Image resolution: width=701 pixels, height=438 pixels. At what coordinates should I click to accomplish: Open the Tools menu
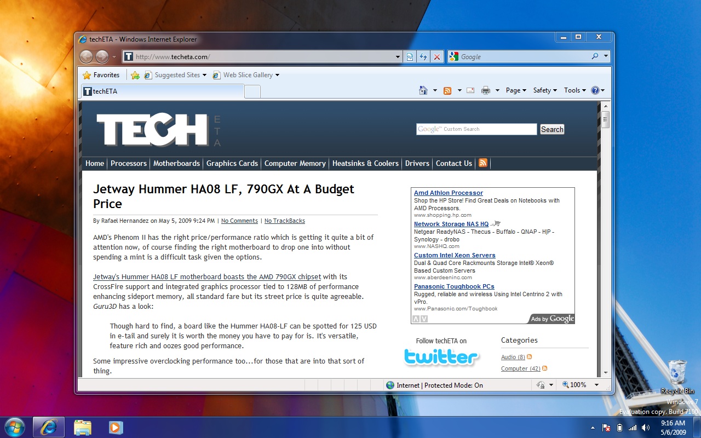(x=575, y=90)
